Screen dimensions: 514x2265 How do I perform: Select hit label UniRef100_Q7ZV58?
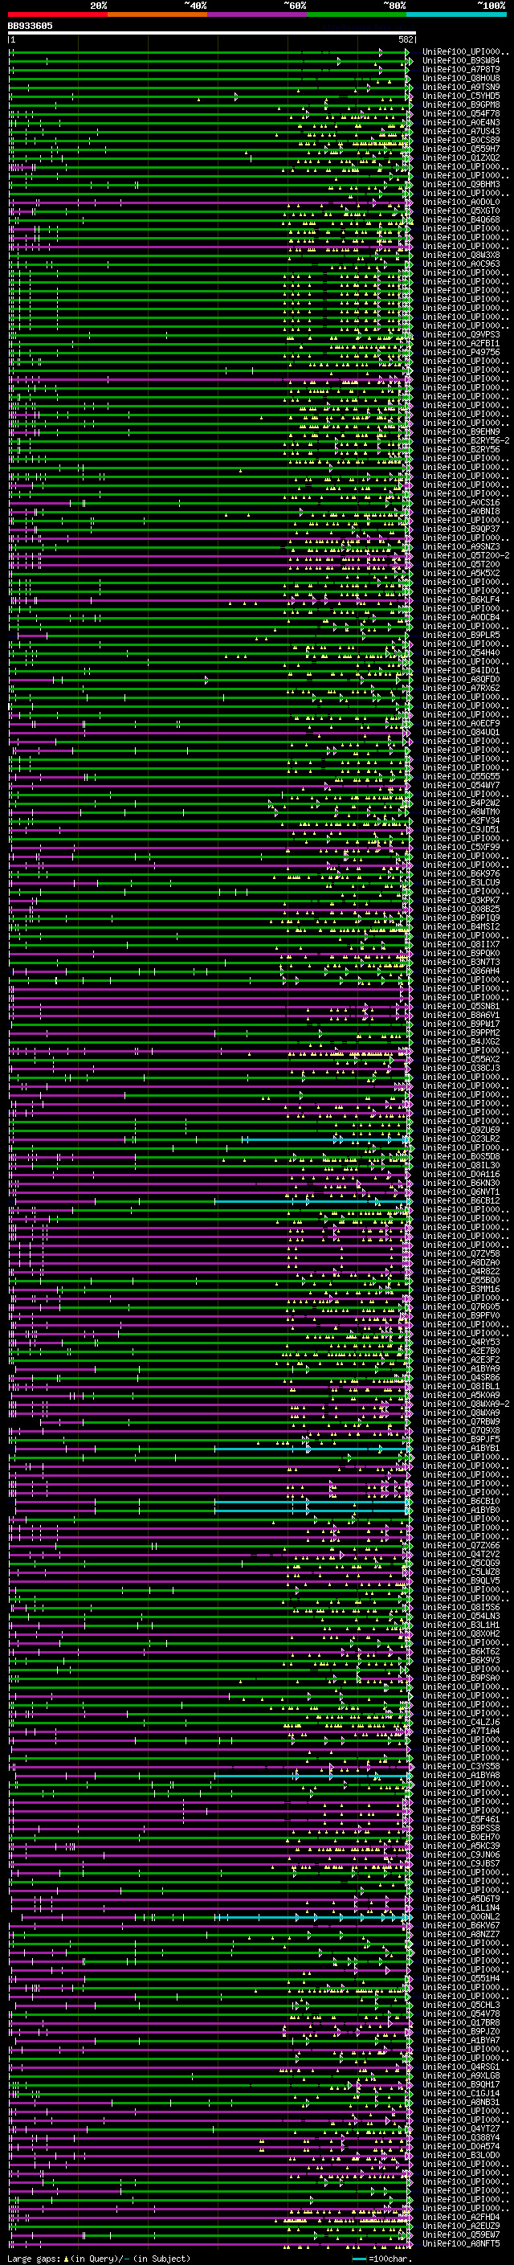461,1254
